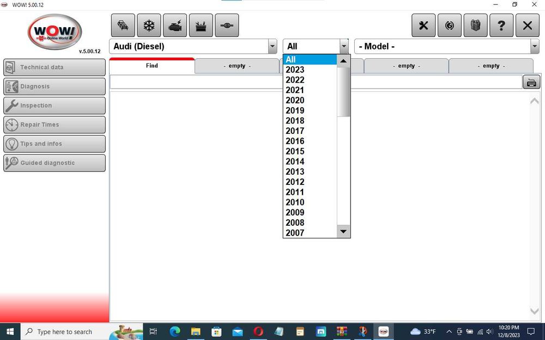Select year 2017 from the list
Image resolution: width=545 pixels, height=340 pixels.
click(310, 131)
